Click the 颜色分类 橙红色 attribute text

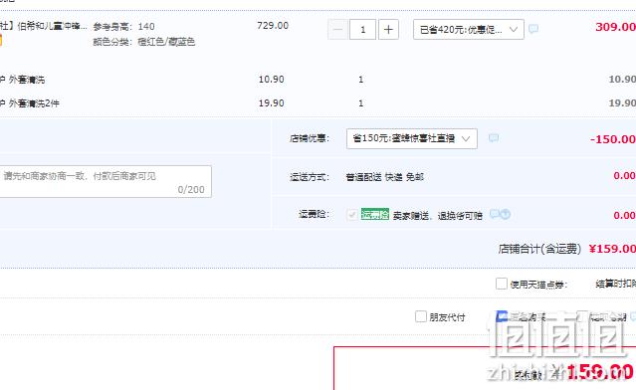coord(144,42)
